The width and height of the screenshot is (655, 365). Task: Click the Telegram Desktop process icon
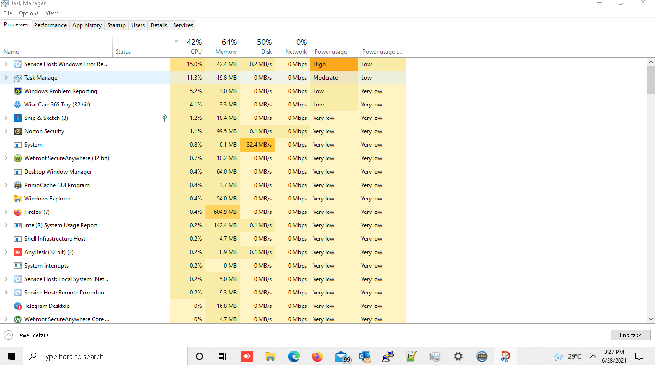tap(18, 306)
